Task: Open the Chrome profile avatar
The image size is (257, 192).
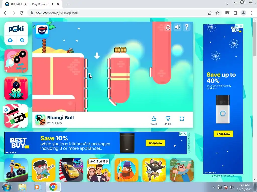Action: 243,13
